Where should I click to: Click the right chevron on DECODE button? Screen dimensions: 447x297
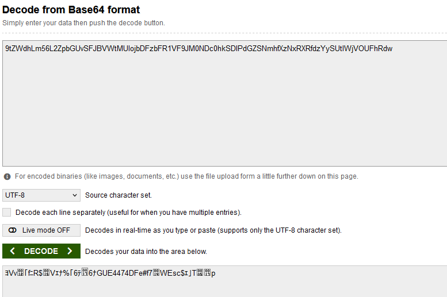pos(70,251)
